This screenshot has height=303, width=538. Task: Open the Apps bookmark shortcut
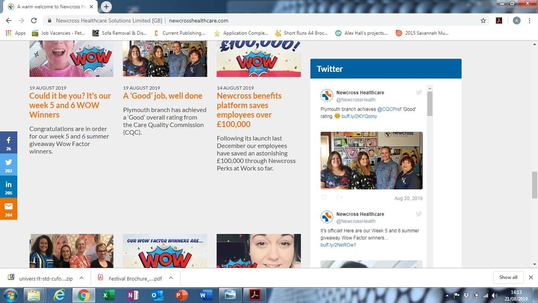pos(16,33)
